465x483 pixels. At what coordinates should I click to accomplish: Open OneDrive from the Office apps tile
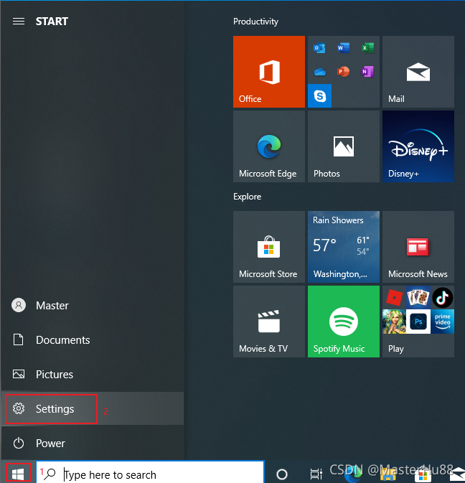(319, 72)
